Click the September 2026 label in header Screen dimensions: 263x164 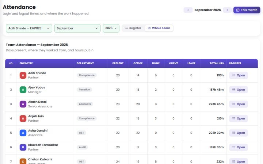207,10
